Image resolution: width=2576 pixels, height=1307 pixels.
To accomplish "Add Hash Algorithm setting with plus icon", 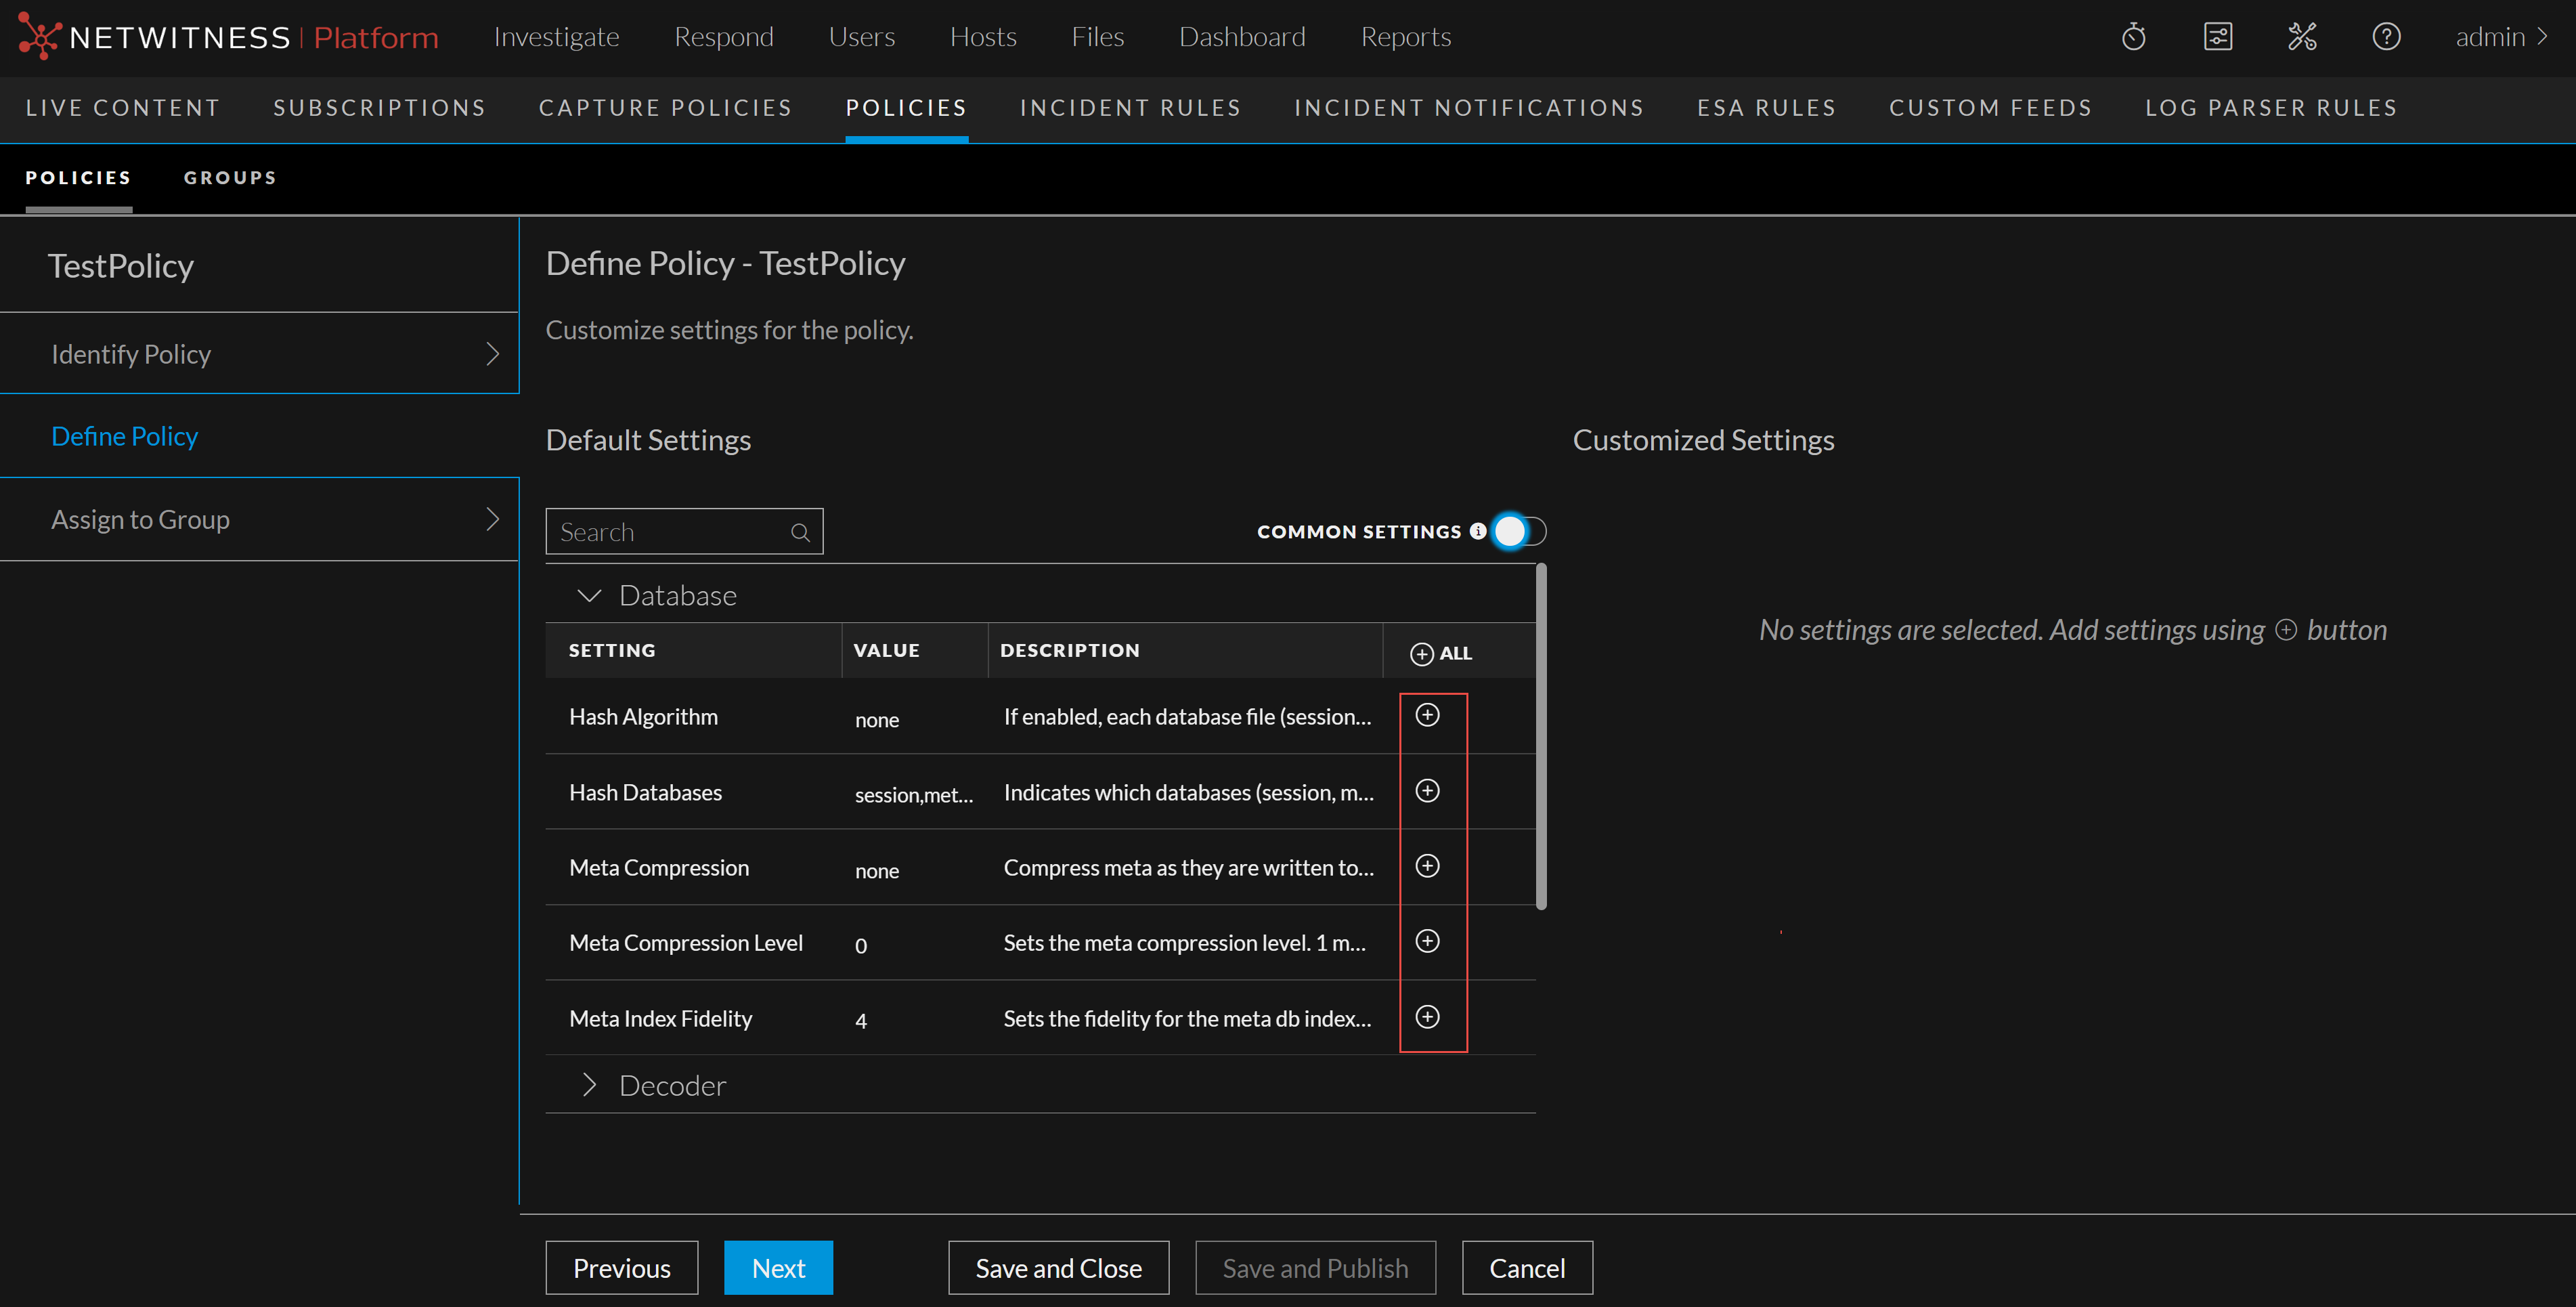I will pyautogui.click(x=1427, y=715).
